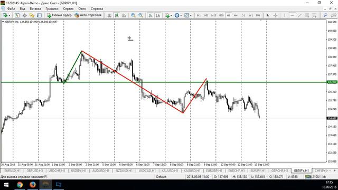Open the Сервис menu

coord(68,9)
